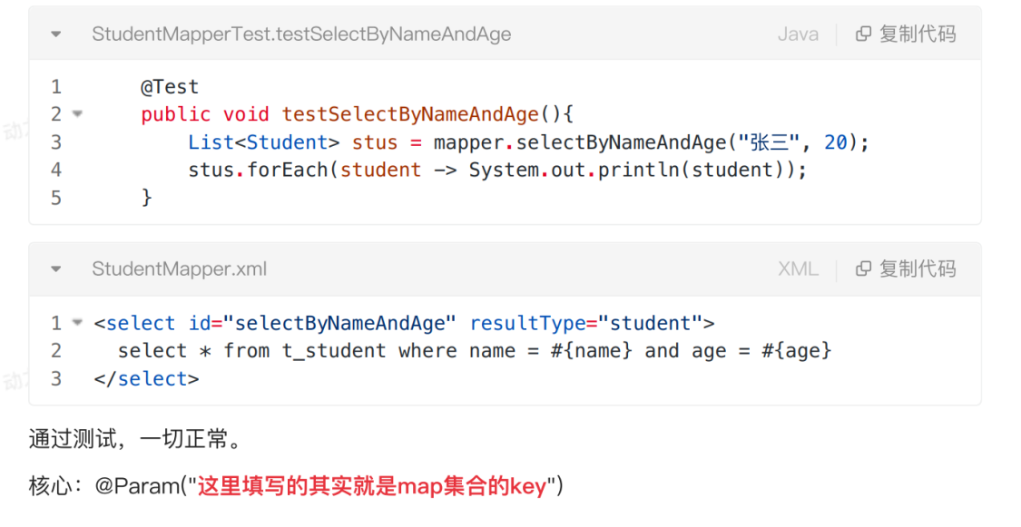The image size is (1021, 527).
Task: Click the StudentMapper.xml block title
Action: coord(179,269)
